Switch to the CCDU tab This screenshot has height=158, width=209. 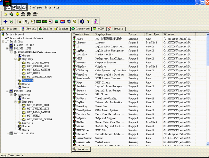point(99,29)
